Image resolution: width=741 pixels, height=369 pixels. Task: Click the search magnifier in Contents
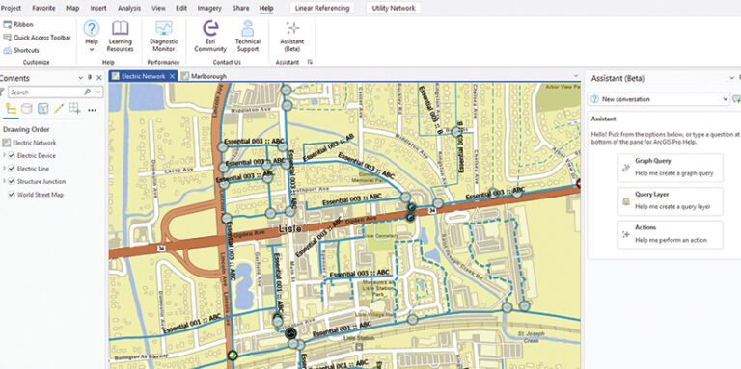[87, 92]
